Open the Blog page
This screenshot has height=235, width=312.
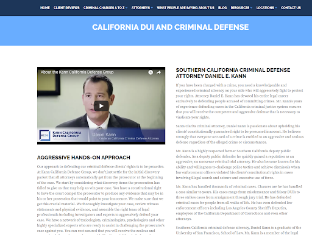222,8
